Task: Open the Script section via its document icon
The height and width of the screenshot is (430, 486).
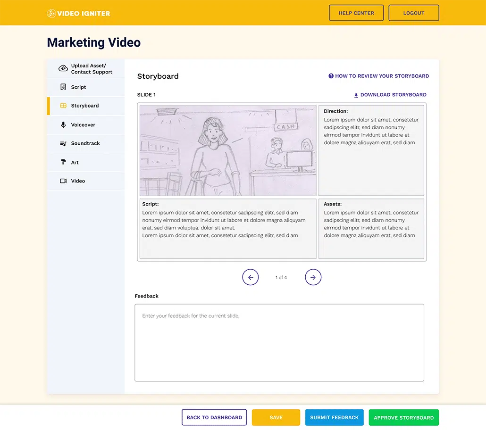Action: point(63,87)
